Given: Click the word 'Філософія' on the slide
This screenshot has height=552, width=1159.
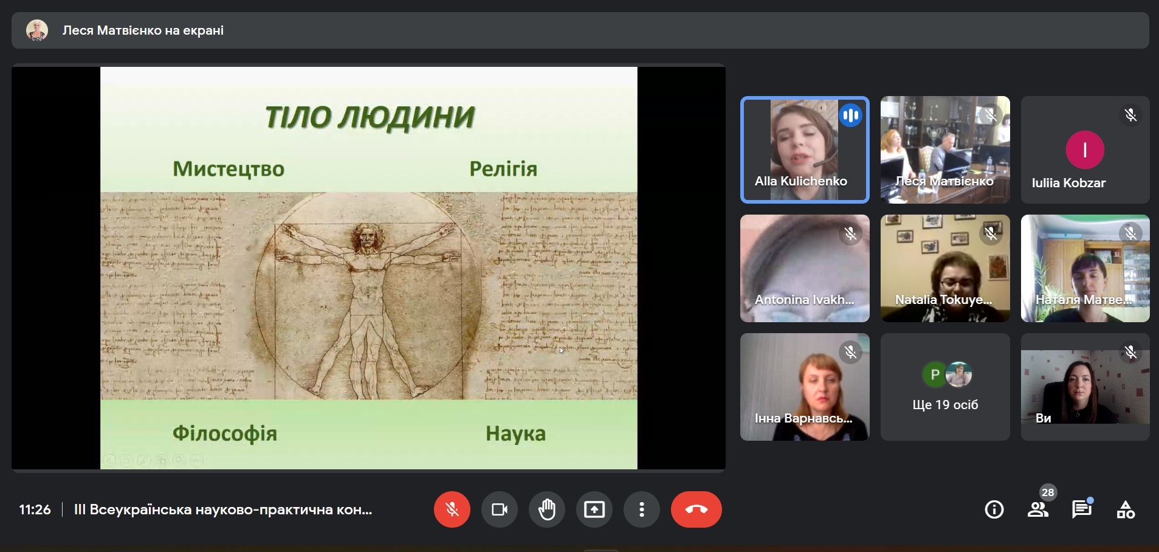Looking at the screenshot, I should click(x=225, y=433).
